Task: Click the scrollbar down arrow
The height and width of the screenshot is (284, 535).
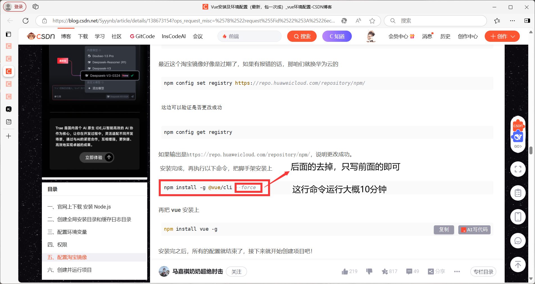Action: (531, 279)
